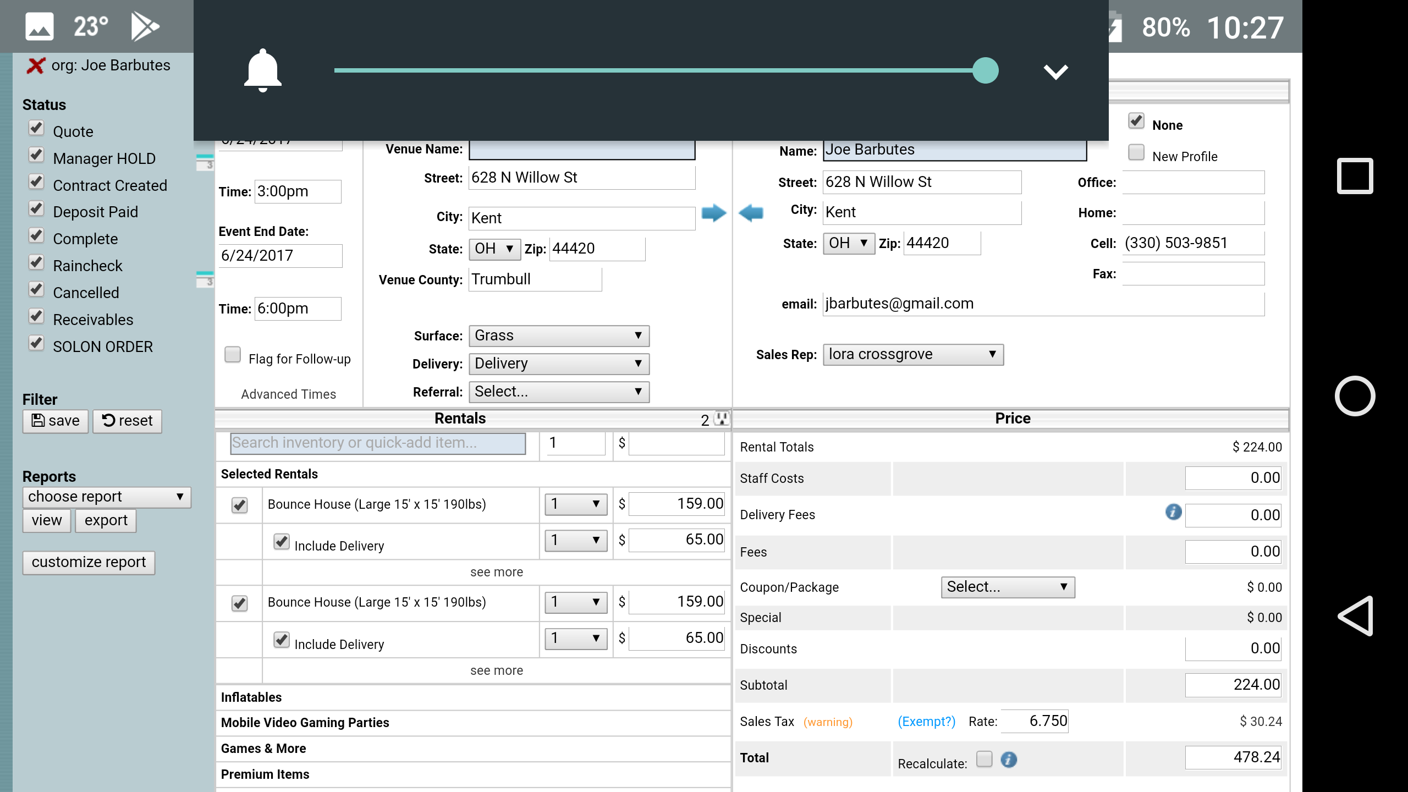Adjust the notification volume slider

click(x=985, y=70)
